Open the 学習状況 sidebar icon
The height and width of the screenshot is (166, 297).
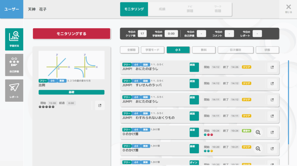pyautogui.click(x=14, y=39)
